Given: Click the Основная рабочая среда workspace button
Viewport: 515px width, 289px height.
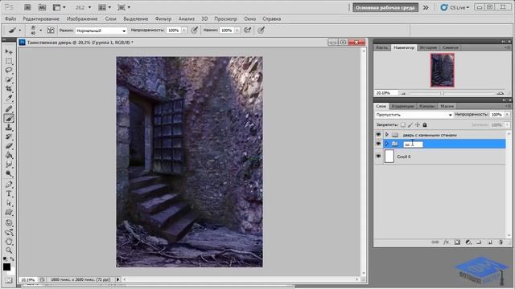Looking at the screenshot, I should pyautogui.click(x=385, y=7).
